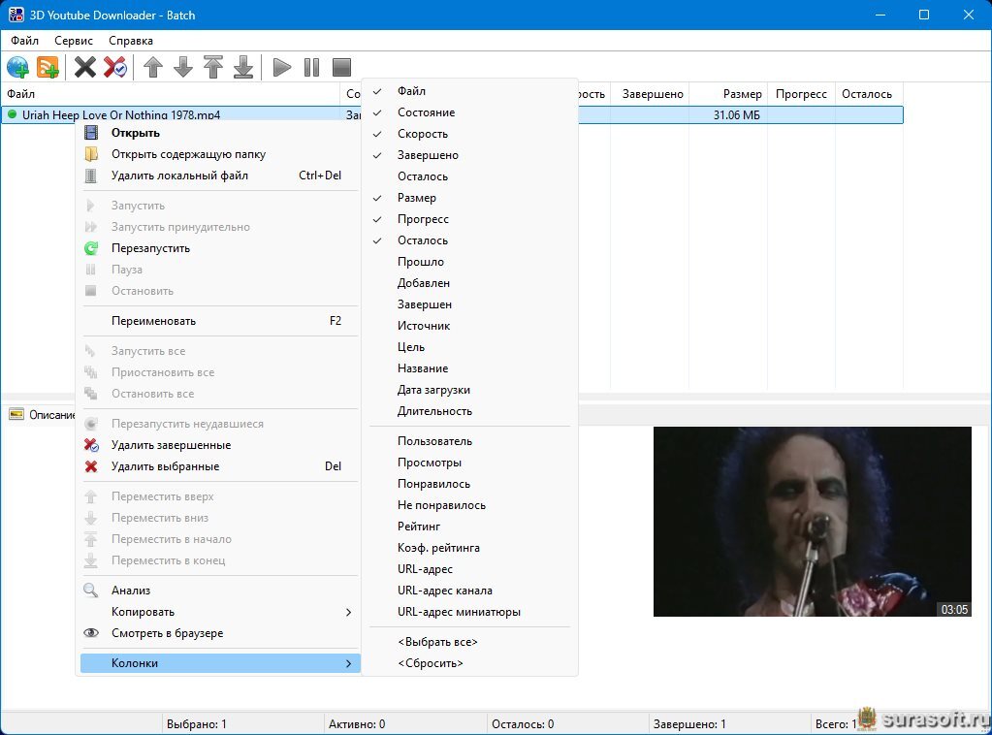Expand the Колонки submenu

(220, 663)
